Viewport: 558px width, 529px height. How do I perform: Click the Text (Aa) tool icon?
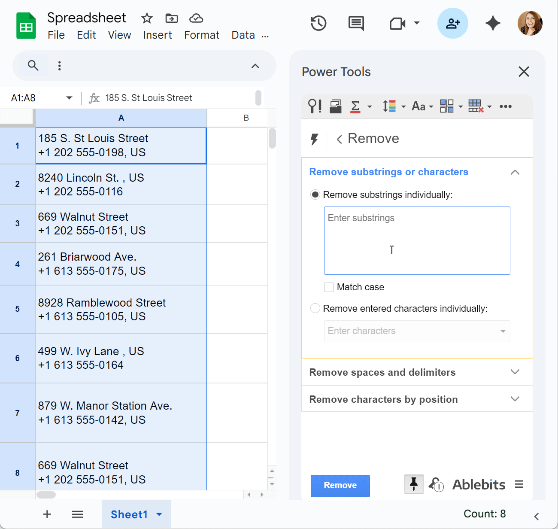click(418, 106)
